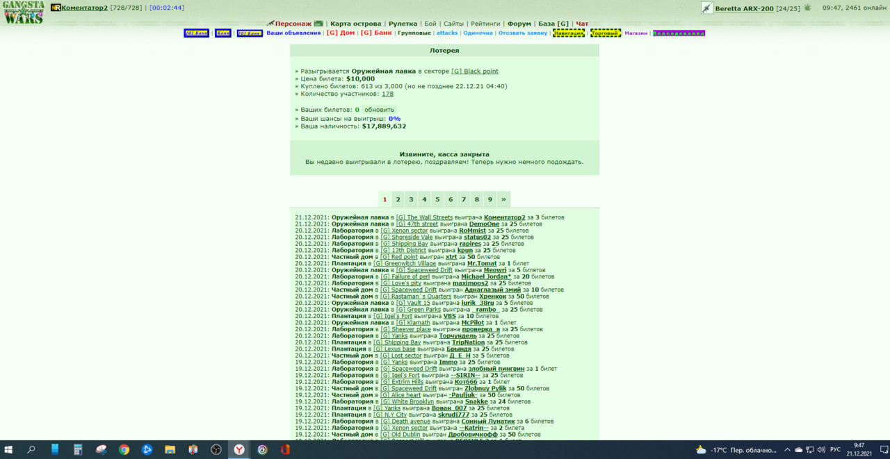Switch the РУС keyboard language indicator
The image size is (890, 459).
(x=836, y=450)
